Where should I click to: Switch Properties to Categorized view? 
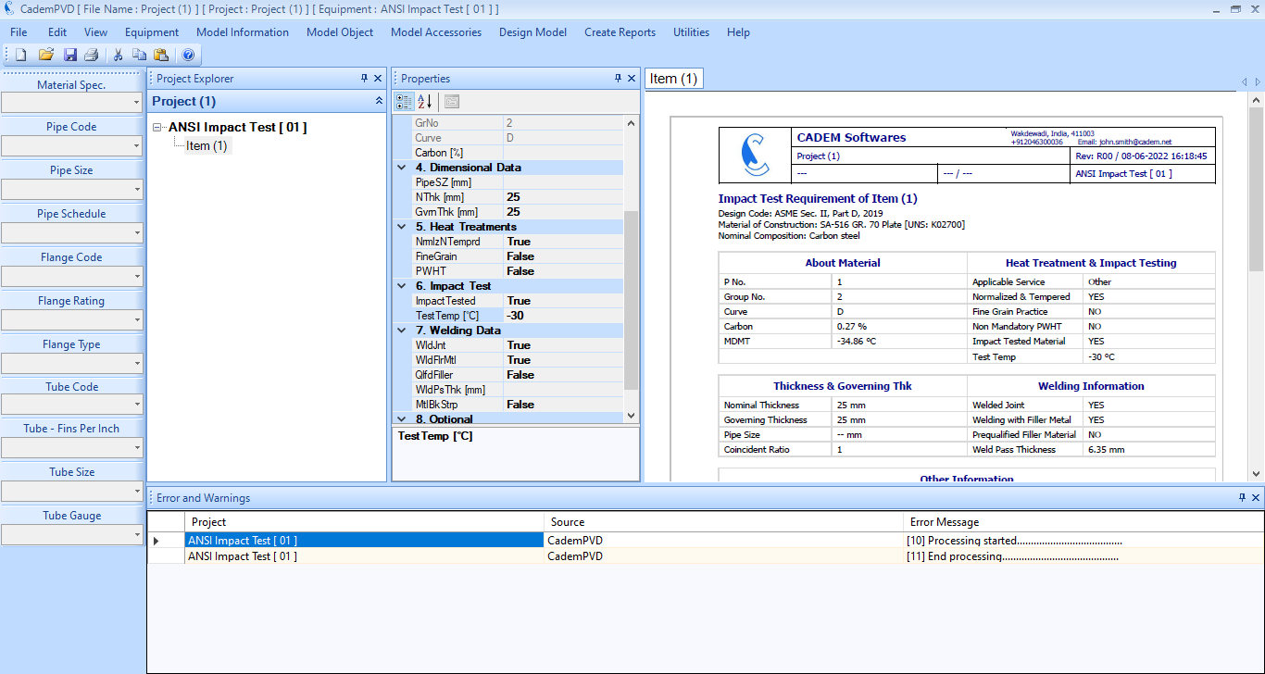[404, 101]
